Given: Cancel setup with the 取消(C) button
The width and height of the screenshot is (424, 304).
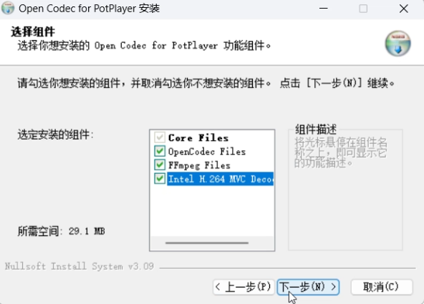Looking at the screenshot, I should [x=382, y=287].
